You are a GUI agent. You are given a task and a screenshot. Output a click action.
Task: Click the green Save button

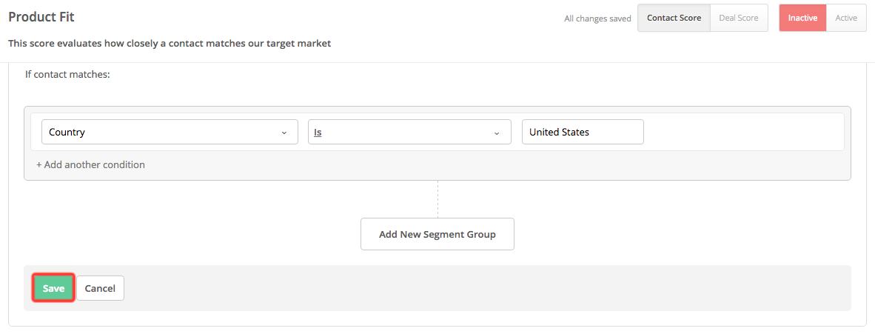[x=53, y=288]
